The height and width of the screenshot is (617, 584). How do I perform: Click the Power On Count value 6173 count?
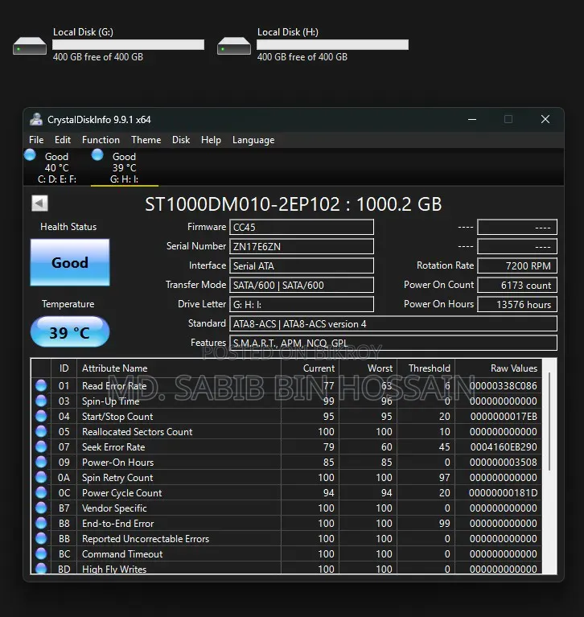tap(517, 285)
